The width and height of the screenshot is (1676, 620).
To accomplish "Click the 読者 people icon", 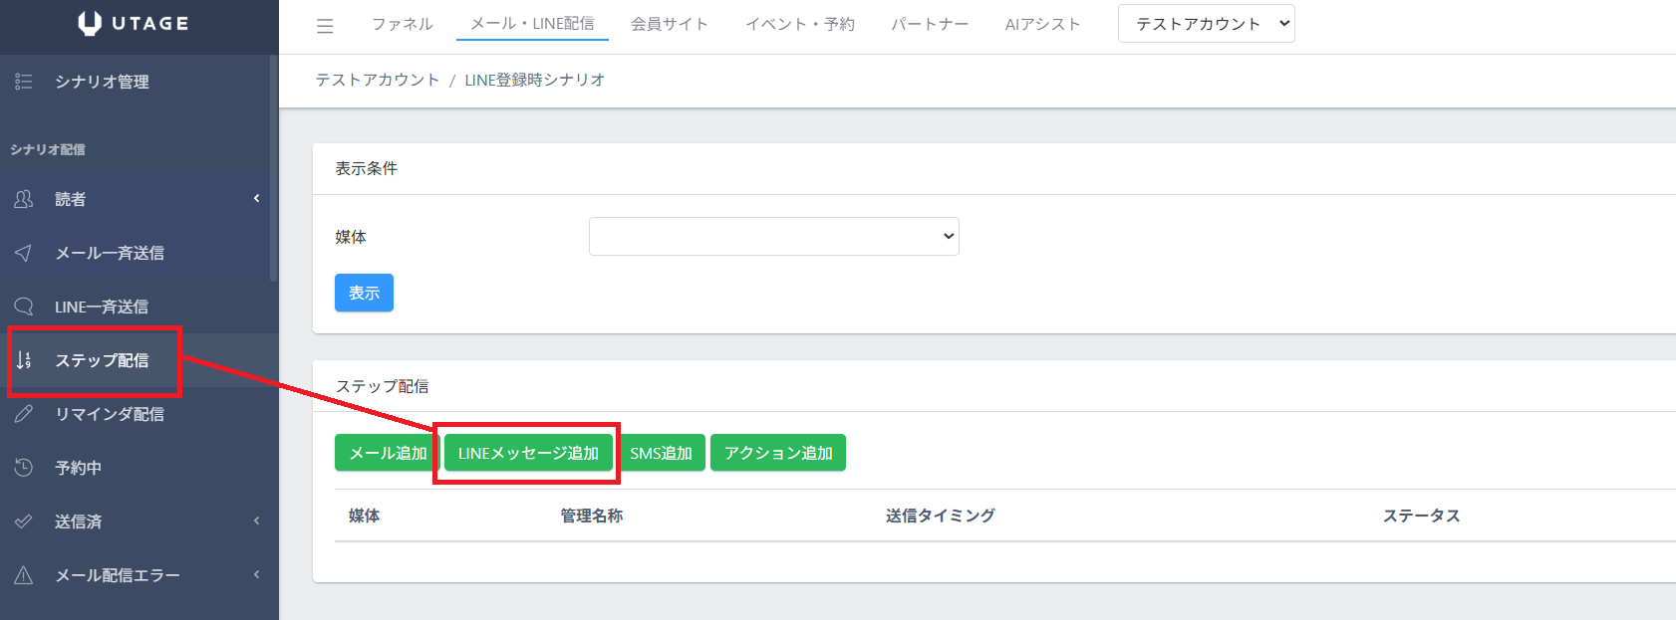I will click(x=24, y=199).
